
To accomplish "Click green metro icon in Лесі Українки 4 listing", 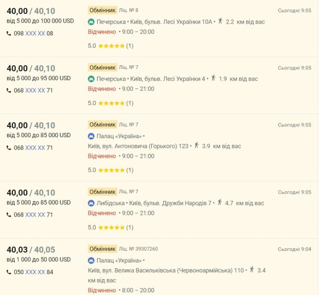I will (x=91, y=79).
